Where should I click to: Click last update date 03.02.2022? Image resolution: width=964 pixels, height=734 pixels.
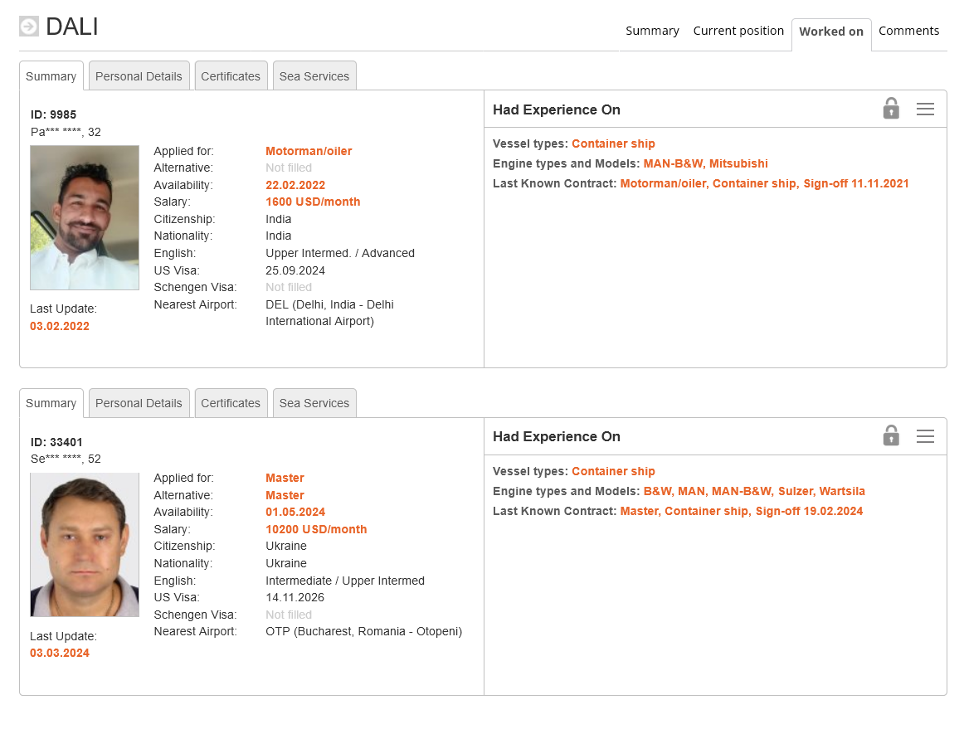point(60,327)
